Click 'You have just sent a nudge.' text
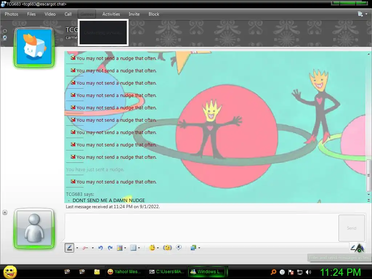This screenshot has height=279, width=372. (x=95, y=169)
